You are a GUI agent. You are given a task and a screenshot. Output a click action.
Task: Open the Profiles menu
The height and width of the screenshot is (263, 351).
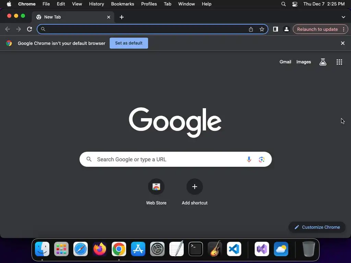[149, 4]
